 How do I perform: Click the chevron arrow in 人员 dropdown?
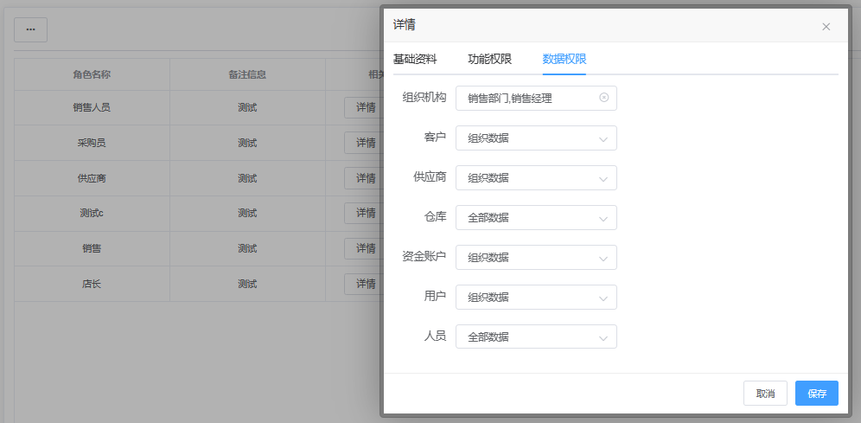603,337
